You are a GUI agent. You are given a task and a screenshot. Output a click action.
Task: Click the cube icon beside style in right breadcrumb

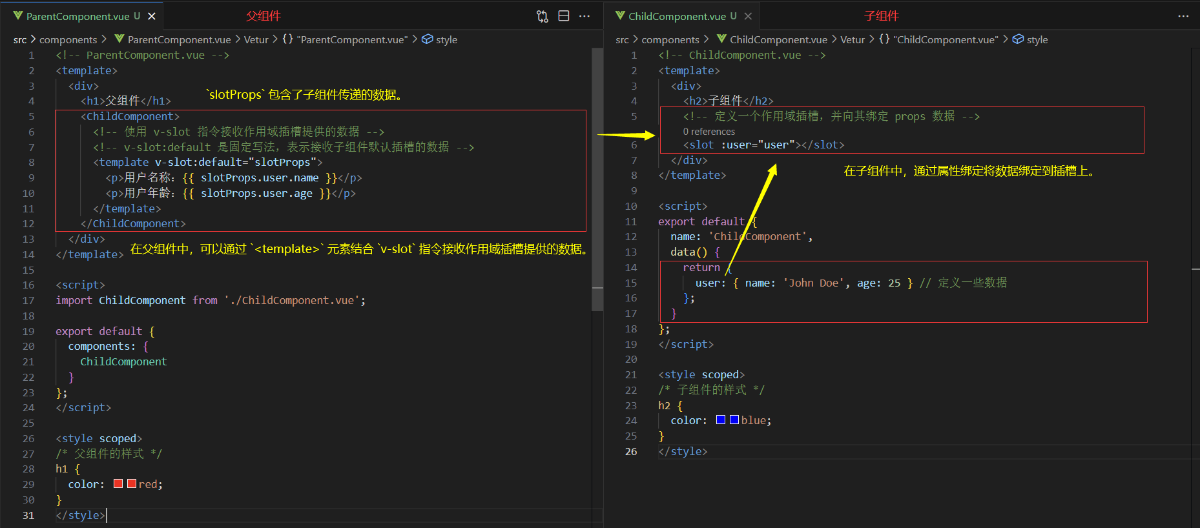[x=1018, y=39]
